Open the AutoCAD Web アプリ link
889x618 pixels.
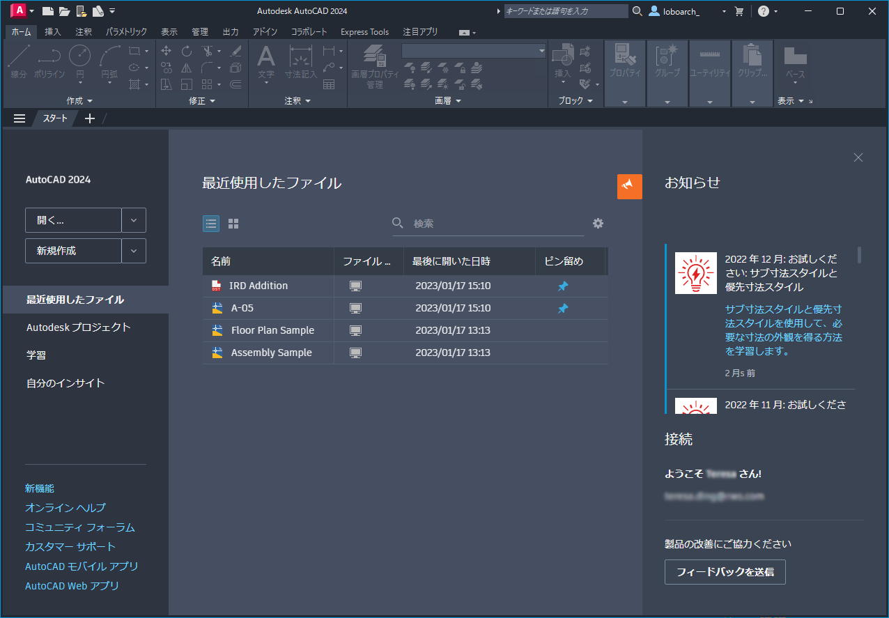72,586
